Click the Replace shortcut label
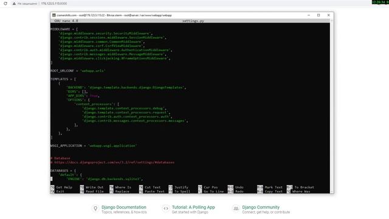389x219 pixels. pos(122,192)
